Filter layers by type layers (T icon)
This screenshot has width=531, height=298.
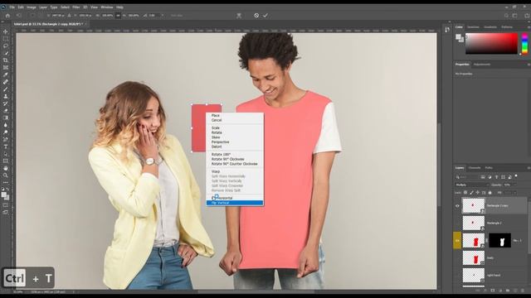click(496, 177)
